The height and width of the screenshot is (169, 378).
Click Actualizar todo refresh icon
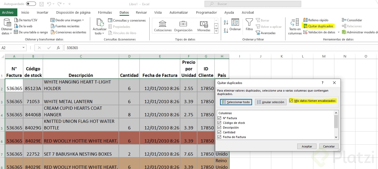point(100,23)
